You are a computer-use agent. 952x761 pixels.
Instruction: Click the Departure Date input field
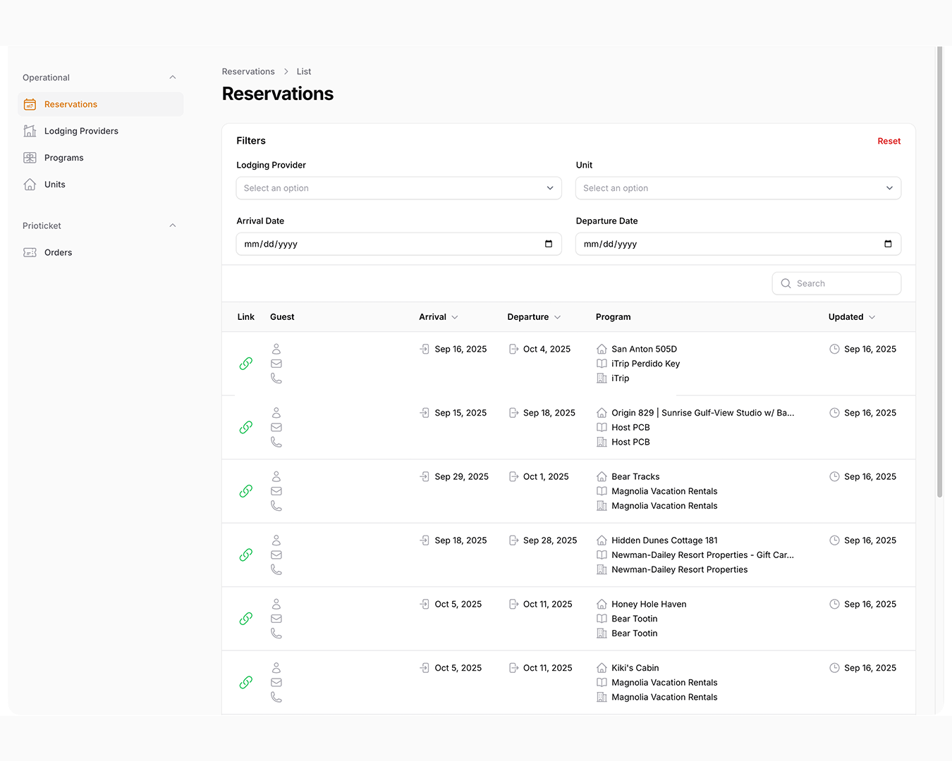(x=738, y=244)
